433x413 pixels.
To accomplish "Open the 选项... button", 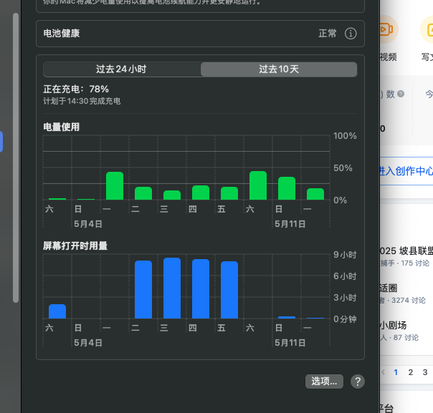I will pyautogui.click(x=323, y=382).
